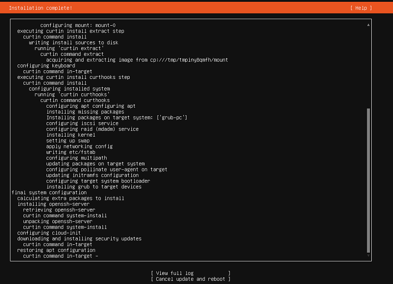Select the 'installing grub to target devices' line
Screen dimensions: 393x284
tap(94, 187)
